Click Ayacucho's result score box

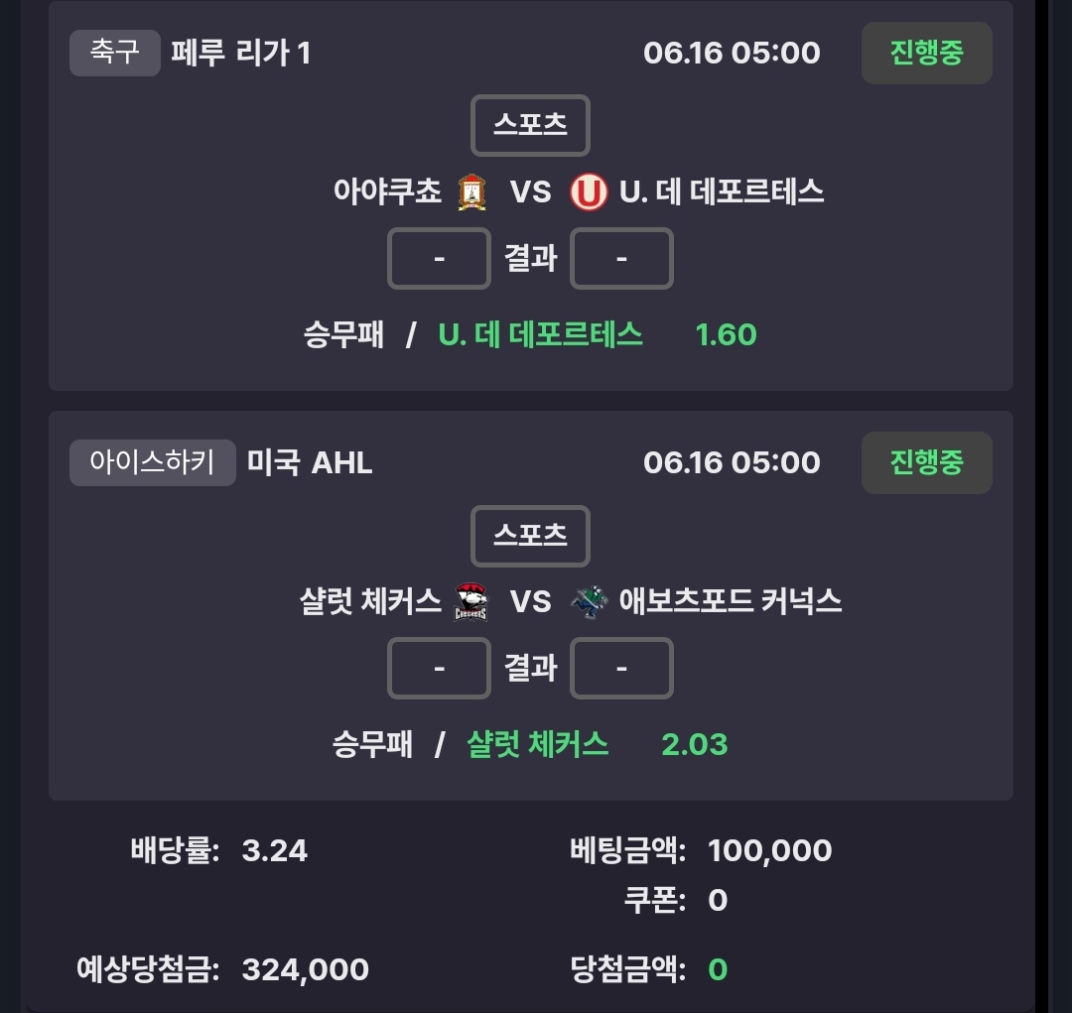439,258
